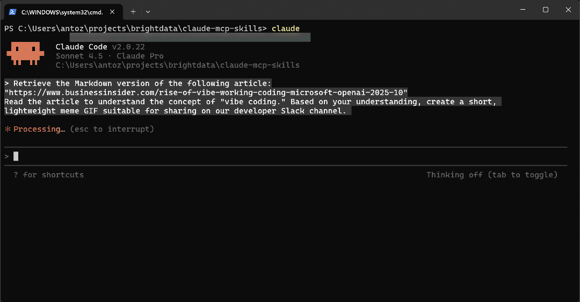Click the "? for shortcuts" hint
Image resolution: width=580 pixels, height=302 pixels.
point(48,175)
